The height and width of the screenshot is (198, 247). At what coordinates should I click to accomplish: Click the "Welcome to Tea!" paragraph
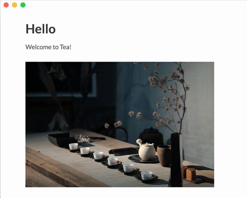click(x=48, y=47)
